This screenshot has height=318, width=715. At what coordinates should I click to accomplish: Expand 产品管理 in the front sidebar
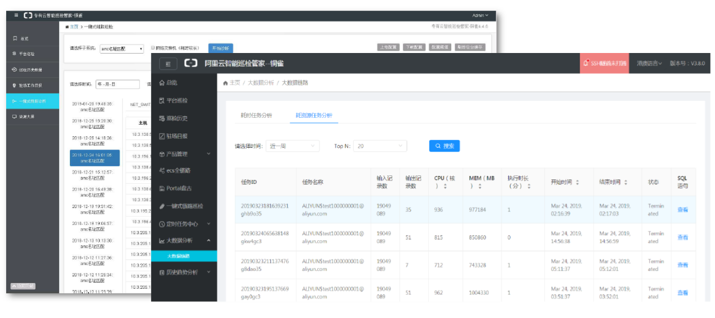tap(184, 153)
